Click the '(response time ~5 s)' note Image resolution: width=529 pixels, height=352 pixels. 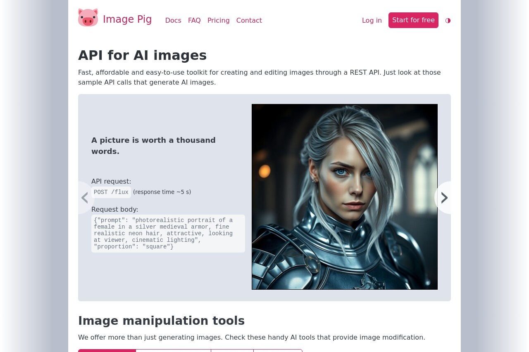[x=162, y=192]
